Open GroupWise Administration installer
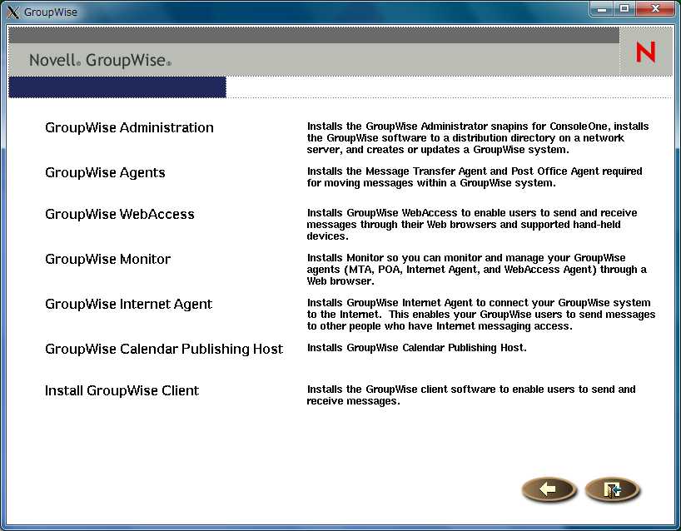 tap(129, 127)
